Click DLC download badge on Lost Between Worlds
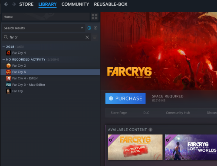 168,140
